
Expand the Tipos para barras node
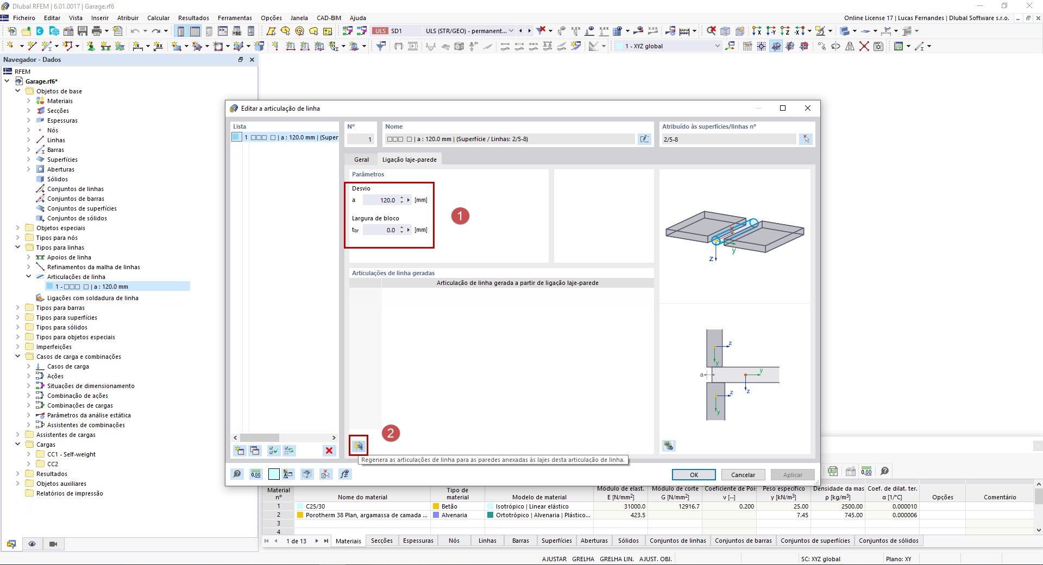(18, 308)
